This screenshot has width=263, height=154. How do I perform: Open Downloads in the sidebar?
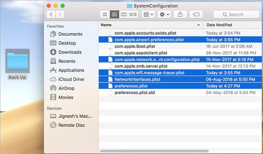click(66, 52)
